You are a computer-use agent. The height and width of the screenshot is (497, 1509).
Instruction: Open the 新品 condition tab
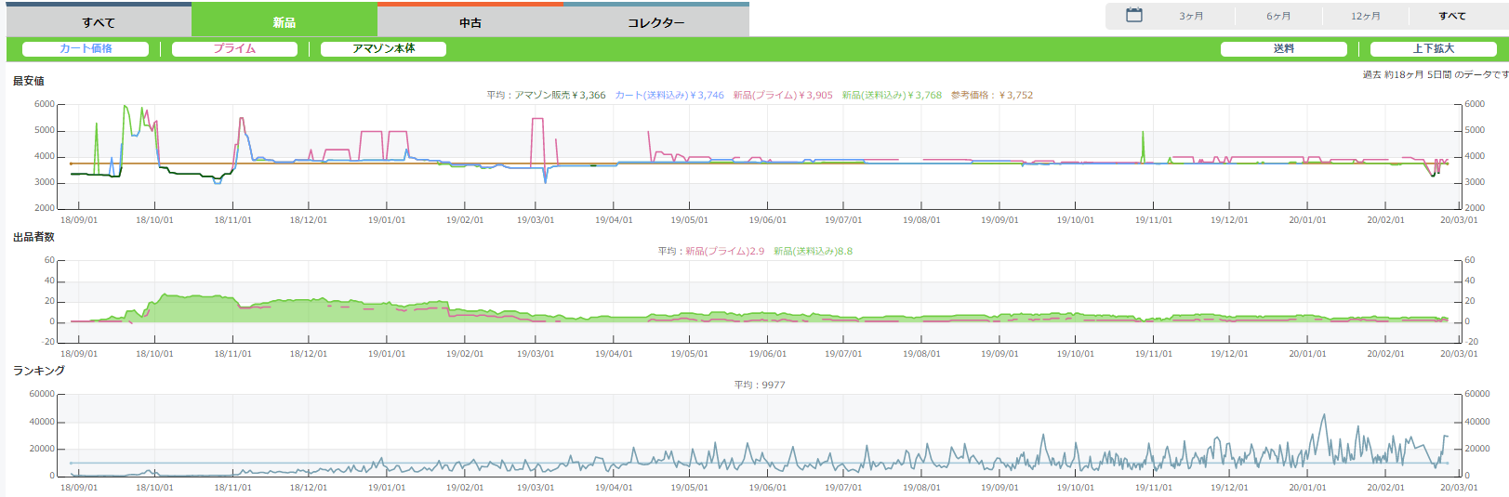pos(285,22)
